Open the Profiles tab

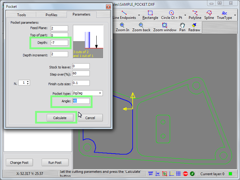pyautogui.click(x=51, y=15)
